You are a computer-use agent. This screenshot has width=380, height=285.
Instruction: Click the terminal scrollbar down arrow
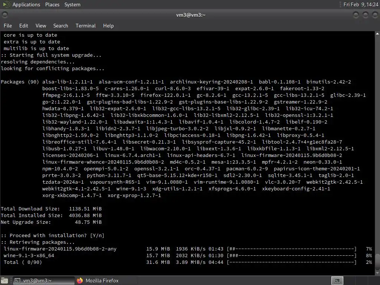[x=377, y=273]
